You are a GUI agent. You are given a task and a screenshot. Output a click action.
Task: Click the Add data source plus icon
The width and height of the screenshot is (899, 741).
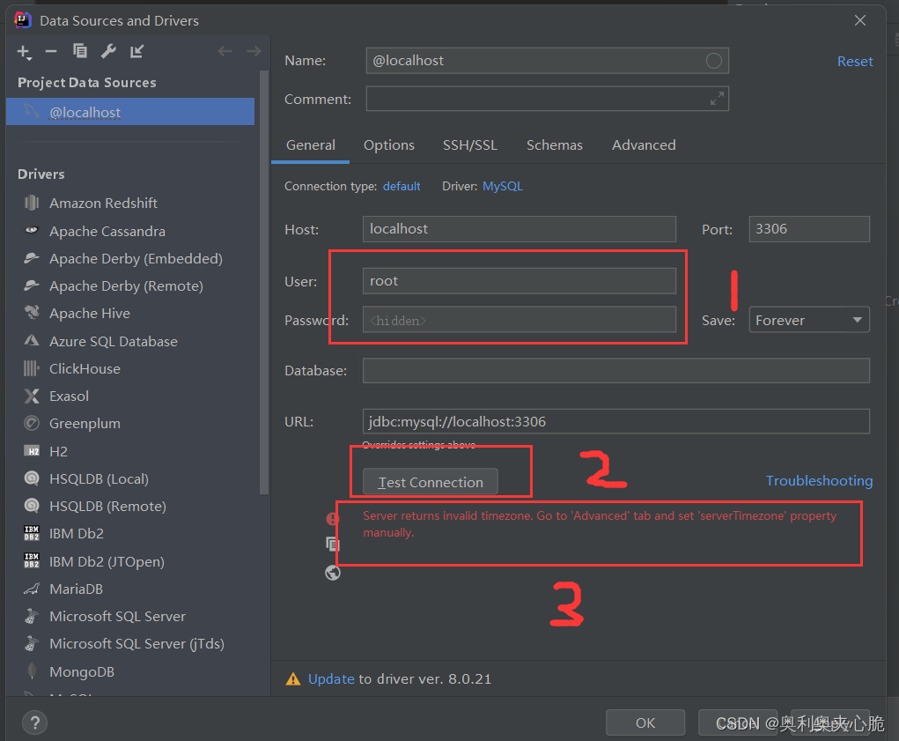24,52
